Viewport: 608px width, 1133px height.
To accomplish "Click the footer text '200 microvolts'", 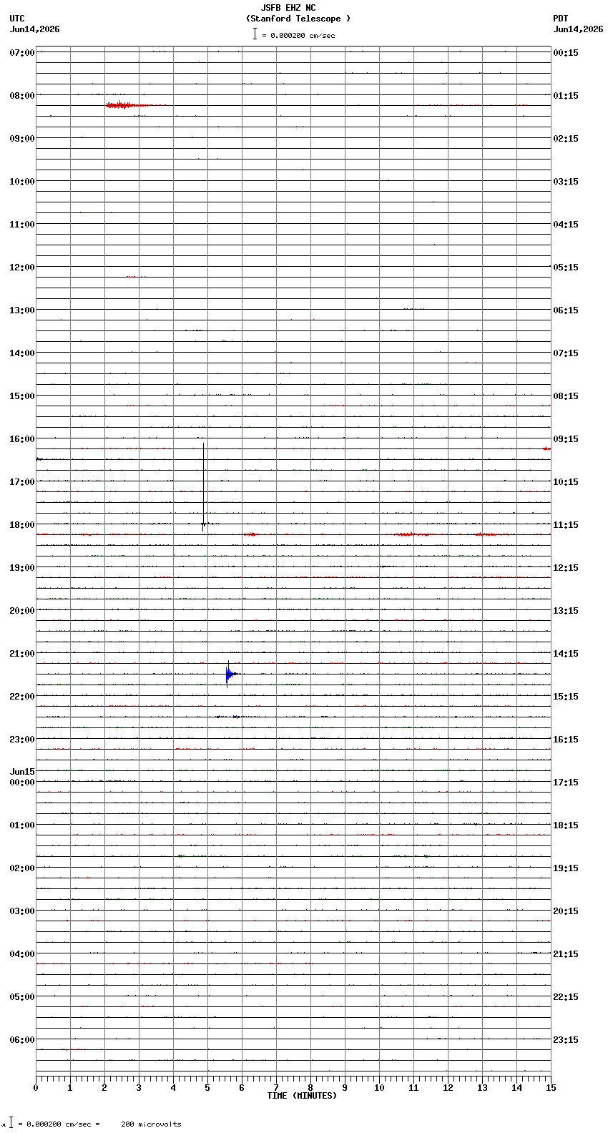I will pyautogui.click(x=151, y=1124).
